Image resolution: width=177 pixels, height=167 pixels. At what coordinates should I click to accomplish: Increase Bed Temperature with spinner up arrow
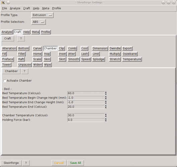pyautogui.click(x=106, y=93)
